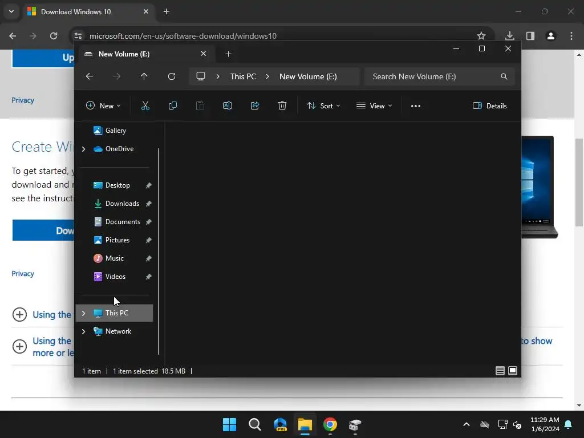Toggle Chrome side panel icon
The image size is (584, 438).
530,36
